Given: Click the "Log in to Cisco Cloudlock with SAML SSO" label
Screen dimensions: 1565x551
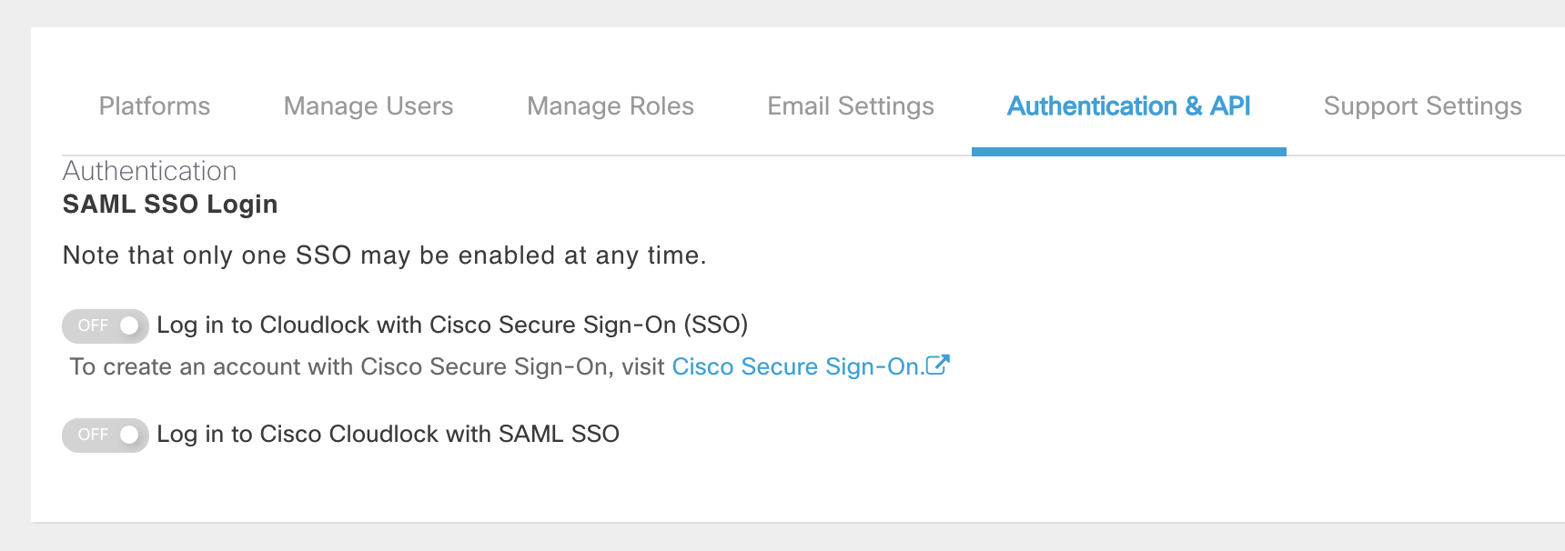Looking at the screenshot, I should tap(388, 434).
